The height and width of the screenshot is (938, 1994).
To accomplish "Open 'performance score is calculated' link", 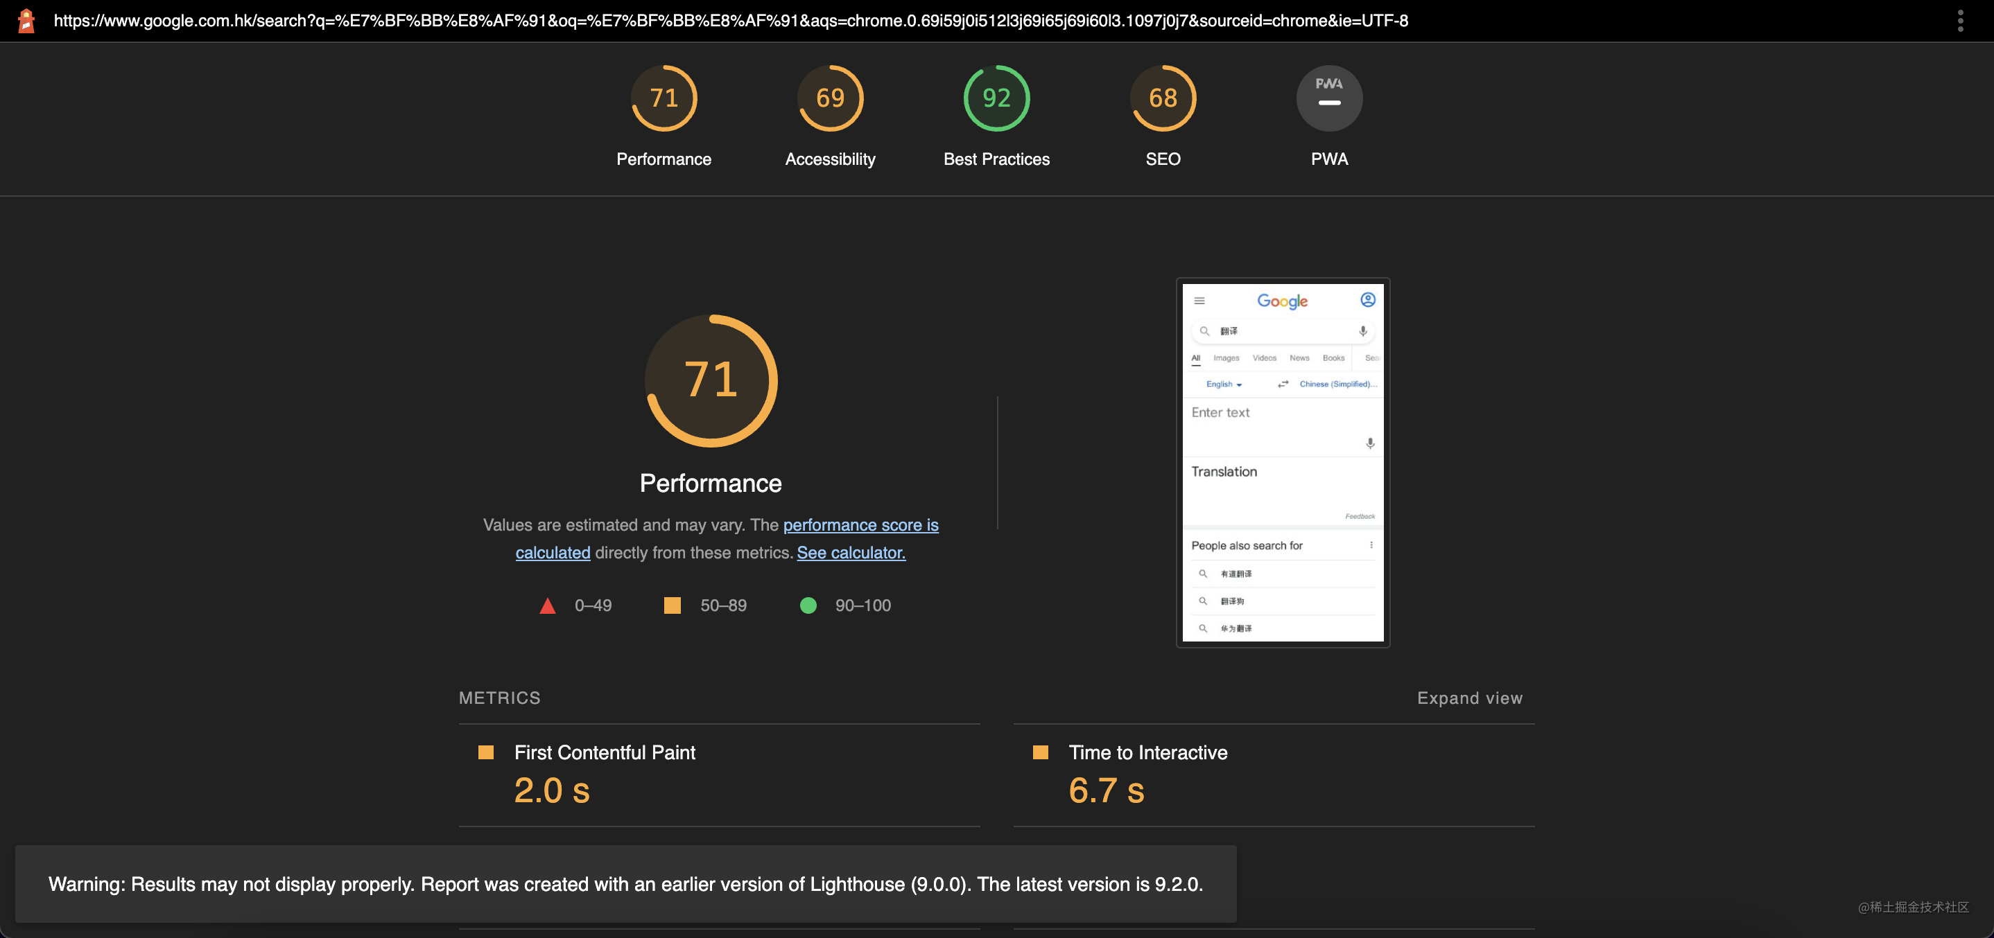I will pyautogui.click(x=727, y=538).
